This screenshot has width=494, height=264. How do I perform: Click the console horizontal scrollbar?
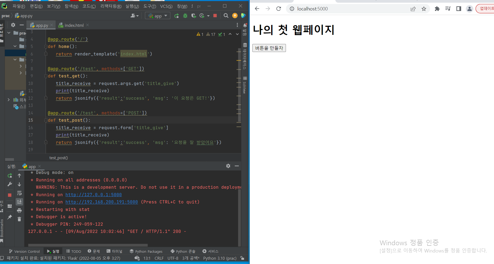coord(88,245)
